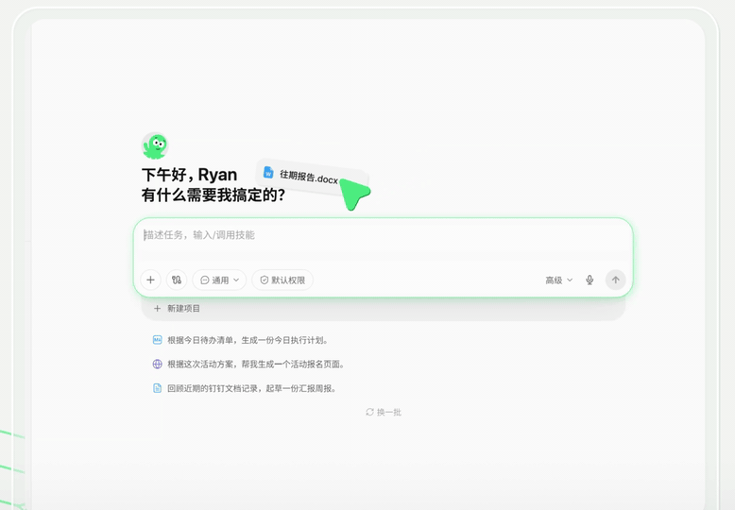735x510 pixels.
Task: Click the greeting text 下午好, Ryan
Action: tap(189, 175)
